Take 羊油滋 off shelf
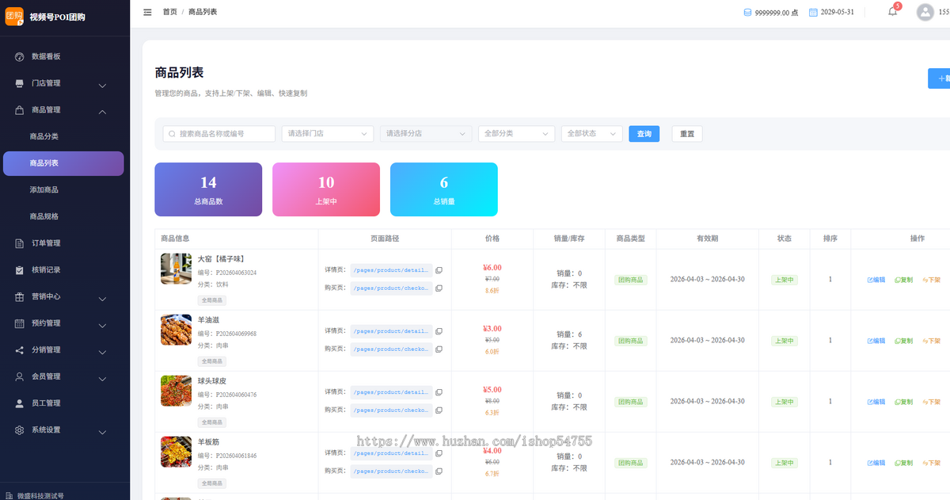950x500 pixels. [x=931, y=341]
